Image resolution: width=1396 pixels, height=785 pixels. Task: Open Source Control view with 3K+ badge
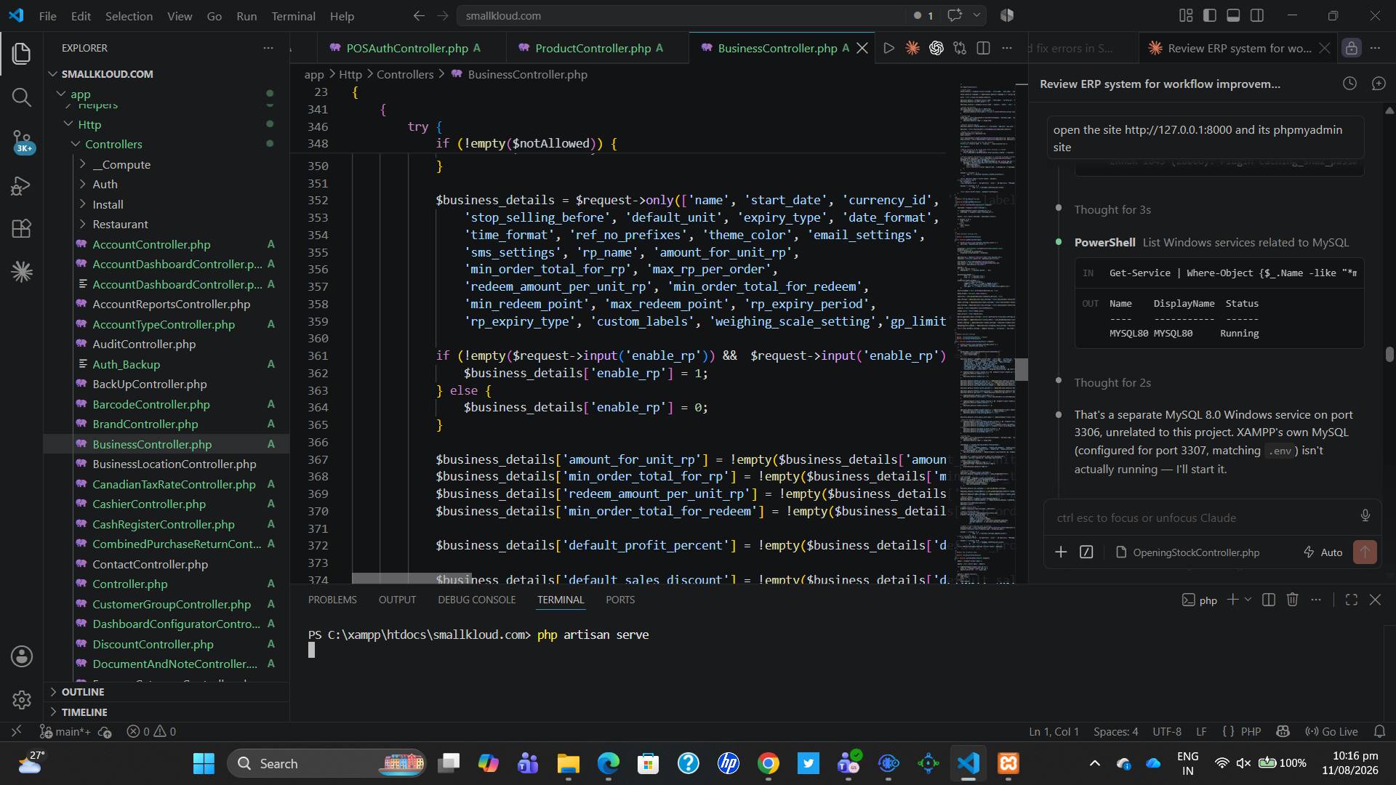point(22,142)
